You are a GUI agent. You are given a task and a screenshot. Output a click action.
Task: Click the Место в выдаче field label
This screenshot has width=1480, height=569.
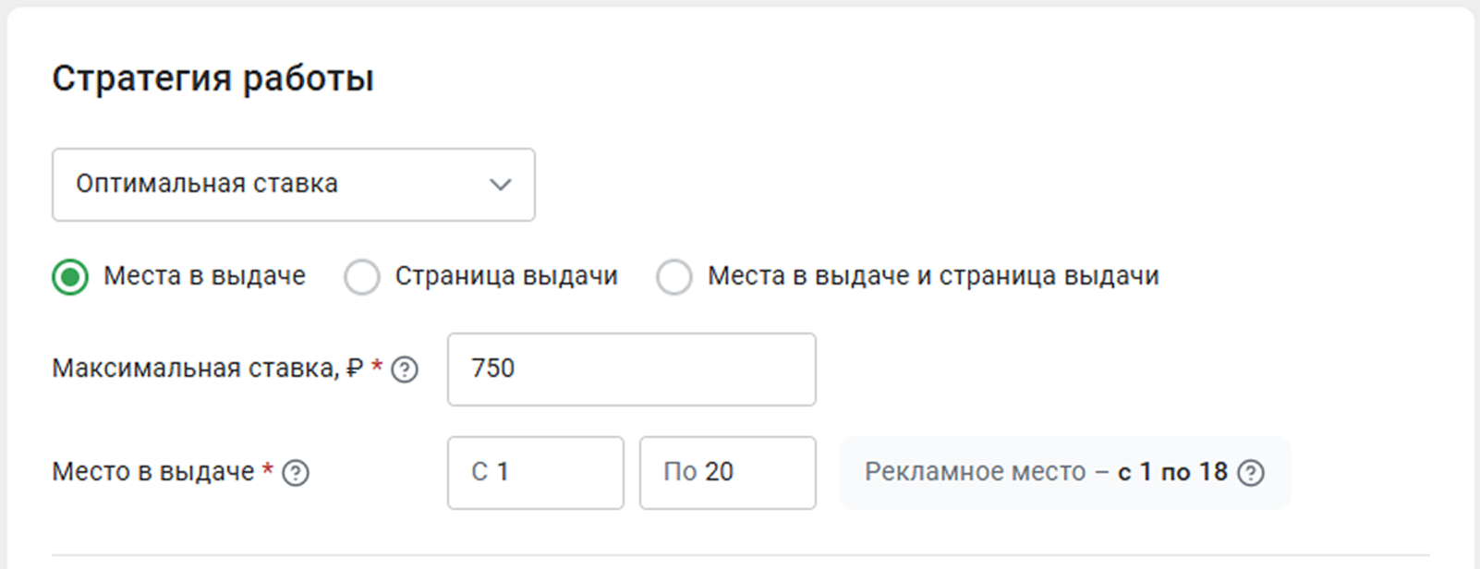[x=153, y=472]
